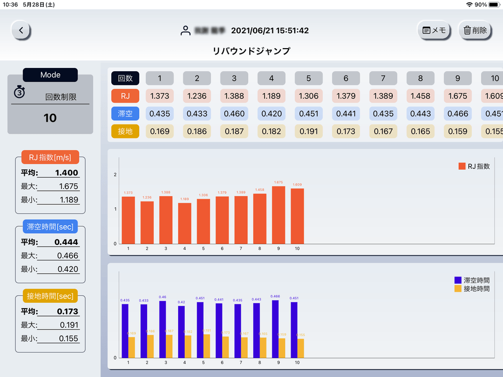Viewport: 503px width, 377px height.
Task: Click the RJ指数 legend color swatch
Action: (x=462, y=166)
